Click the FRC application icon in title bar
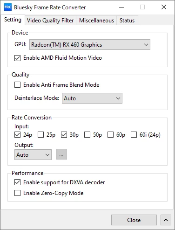The image size is (175, 230). (x=8, y=7)
